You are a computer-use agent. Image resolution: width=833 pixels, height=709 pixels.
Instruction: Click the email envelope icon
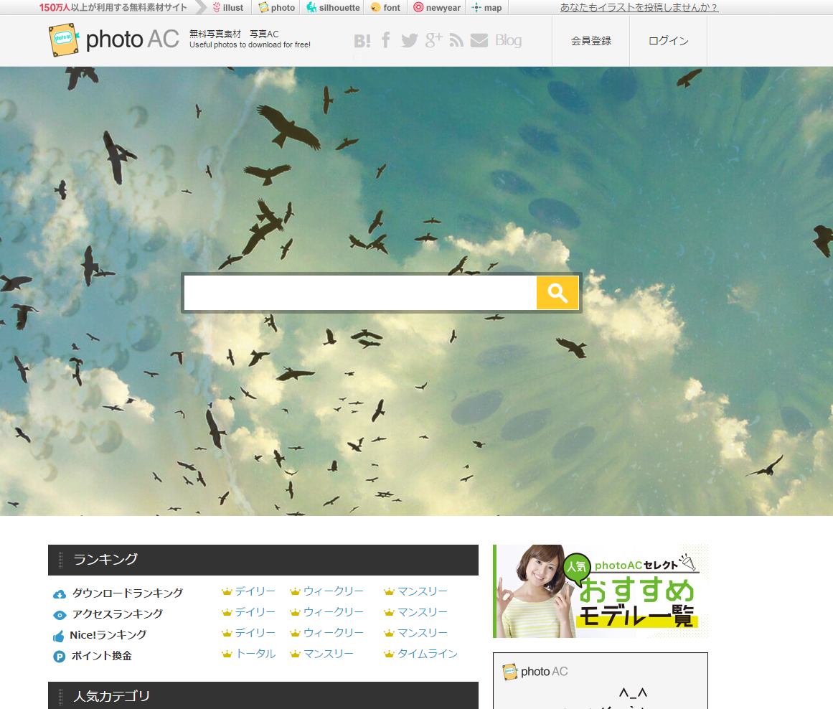(x=479, y=40)
